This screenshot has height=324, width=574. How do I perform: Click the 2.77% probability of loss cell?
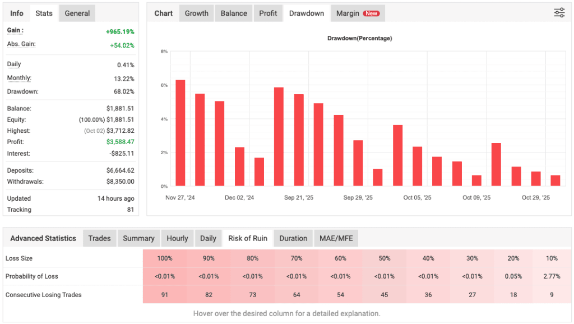[552, 276]
